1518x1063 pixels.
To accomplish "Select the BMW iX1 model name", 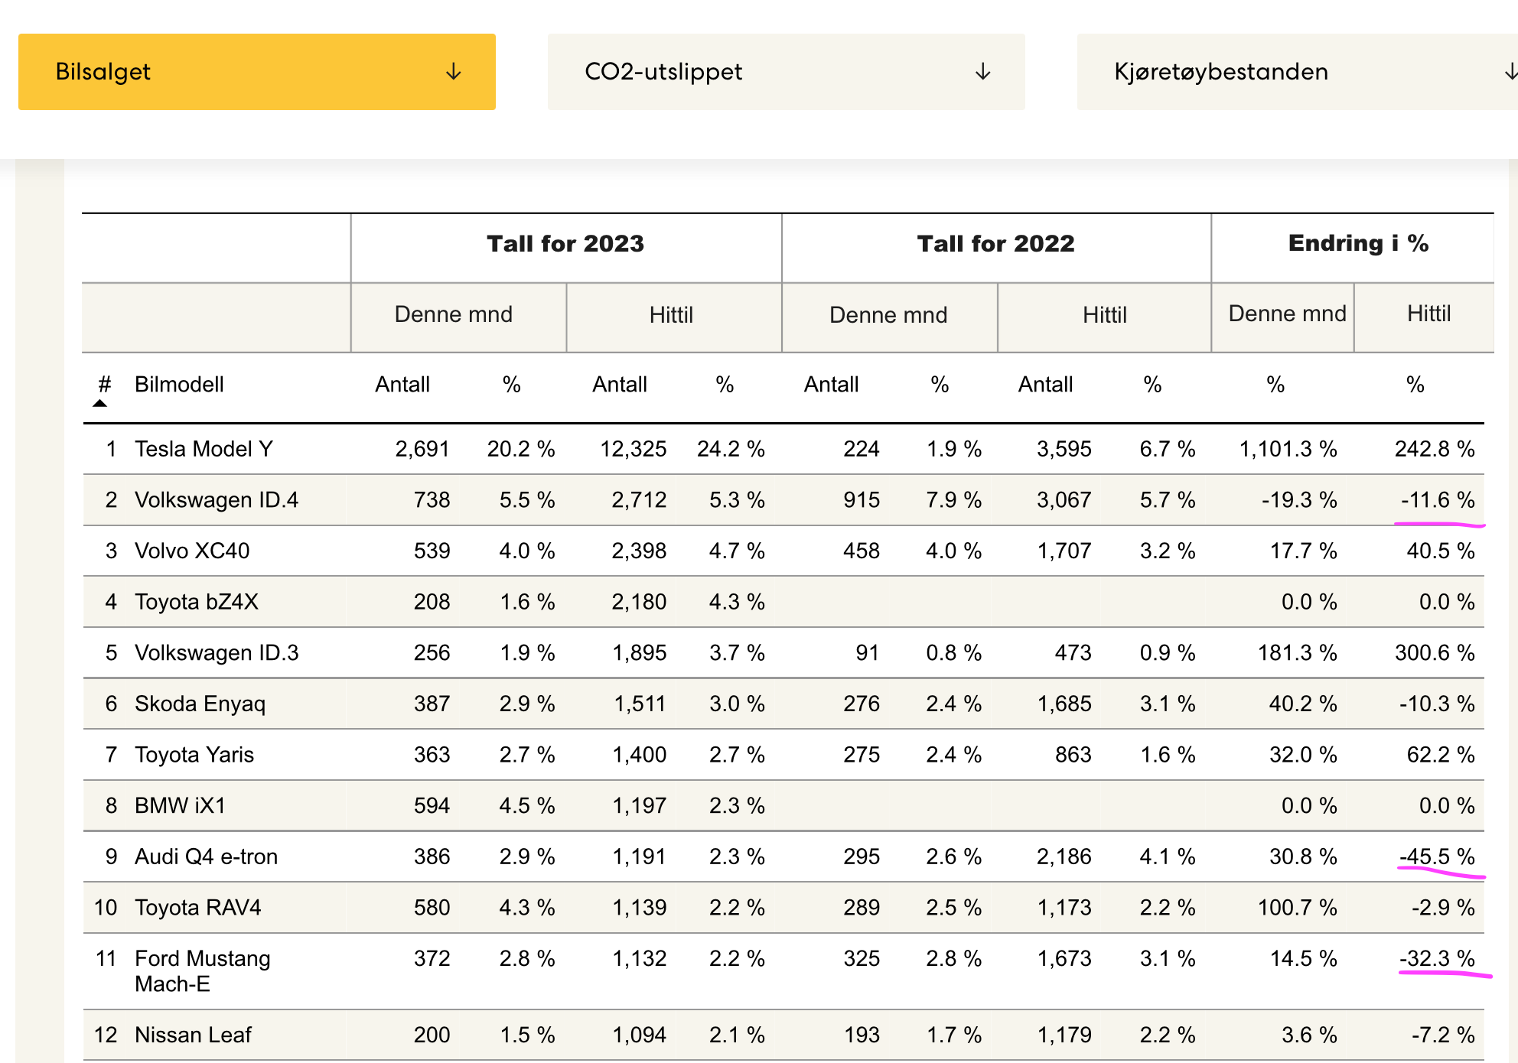I will (x=180, y=805).
